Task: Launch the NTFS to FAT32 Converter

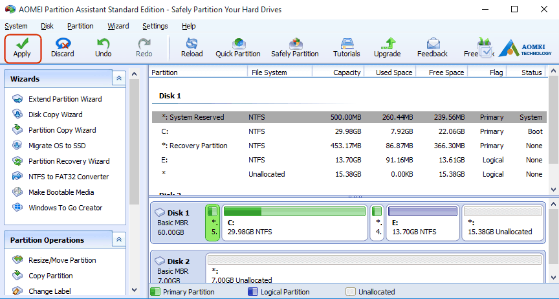Action: [61, 177]
